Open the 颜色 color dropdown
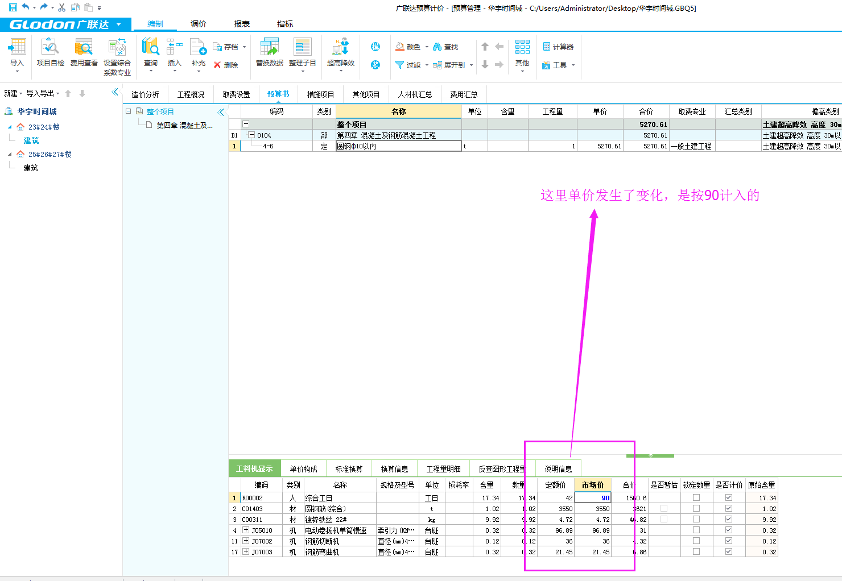 click(427, 47)
